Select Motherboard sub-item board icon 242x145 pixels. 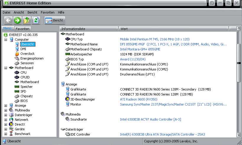[x=17, y=82]
